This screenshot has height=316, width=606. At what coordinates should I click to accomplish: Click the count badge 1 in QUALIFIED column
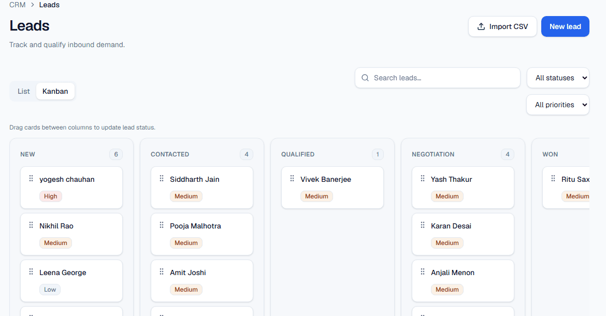pyautogui.click(x=378, y=154)
